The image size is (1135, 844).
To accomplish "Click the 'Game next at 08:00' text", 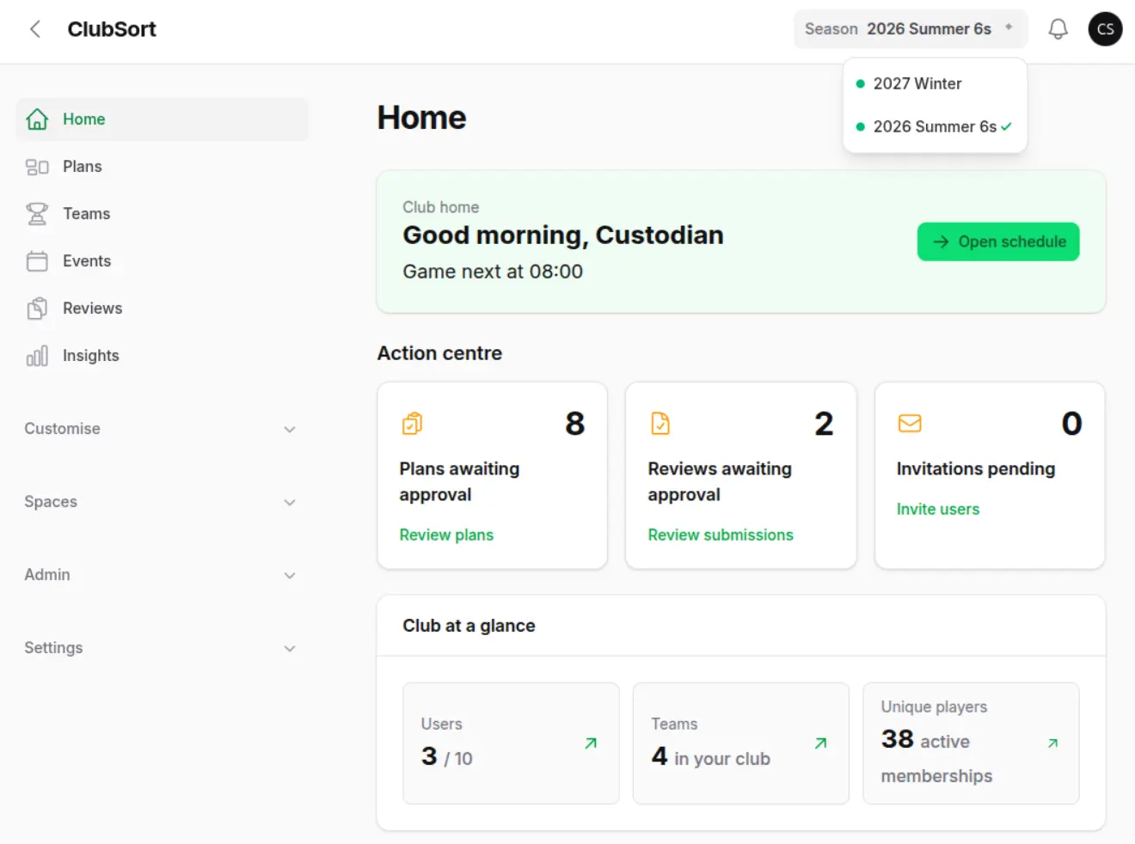I will point(493,272).
